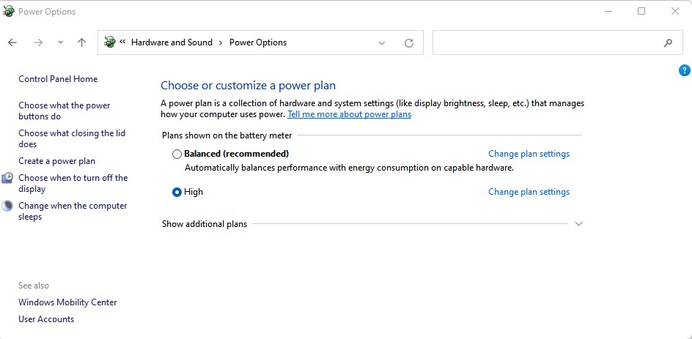Click the forward navigation arrow
The width and height of the screenshot is (692, 339).
pos(38,42)
